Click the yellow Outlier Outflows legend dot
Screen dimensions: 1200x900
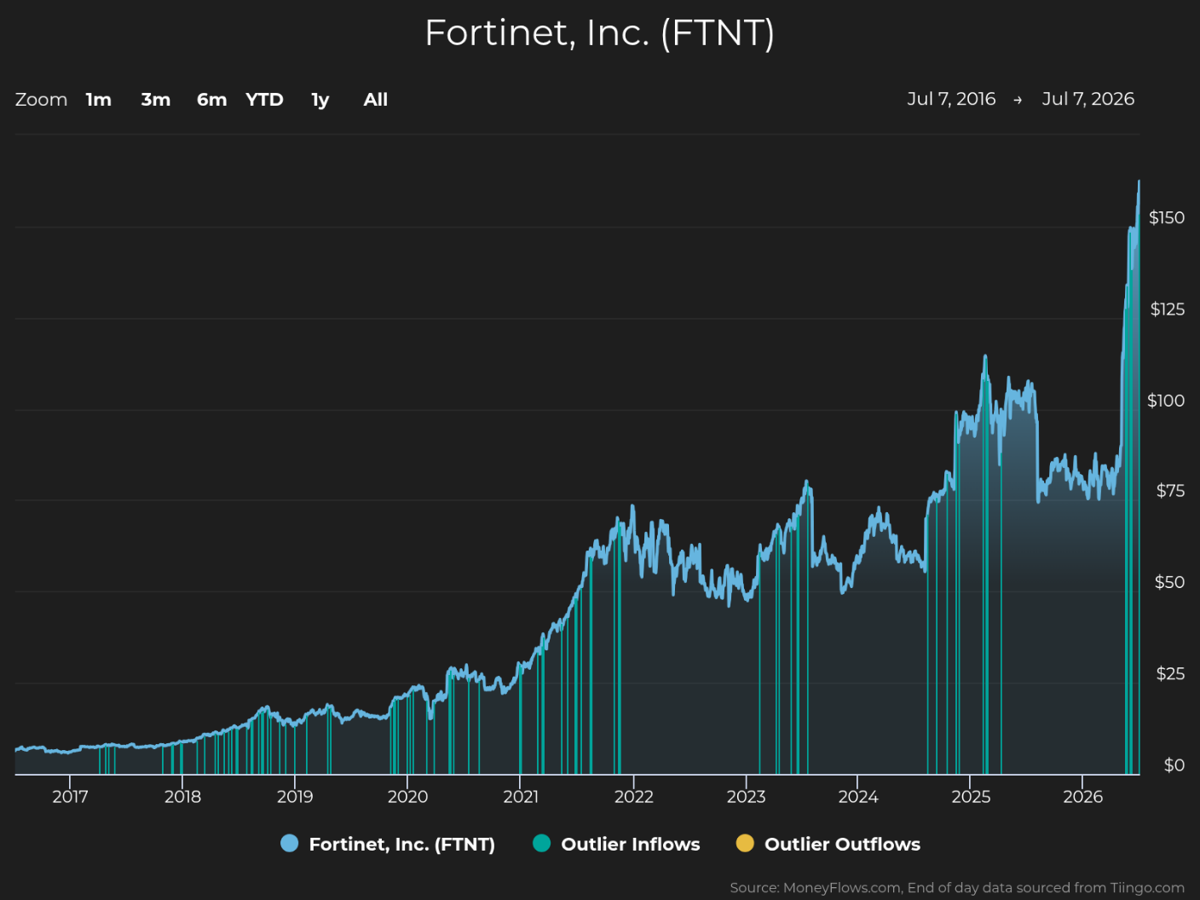745,843
